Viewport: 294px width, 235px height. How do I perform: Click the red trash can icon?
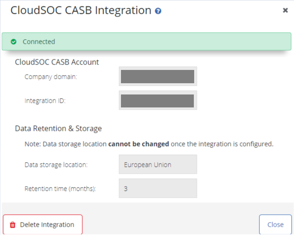tap(13, 225)
